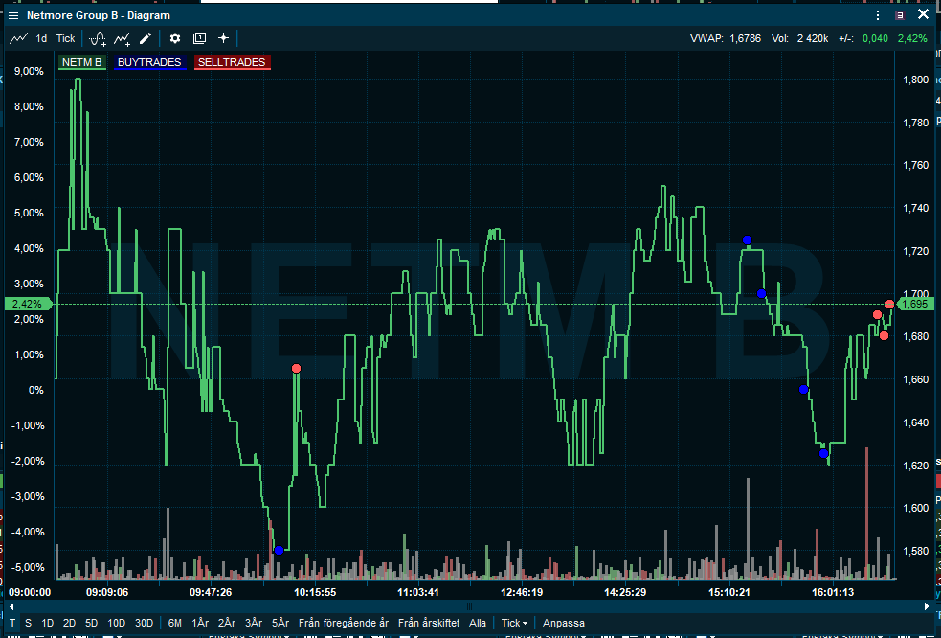
Task: Select the T time range
Action: coord(12,623)
